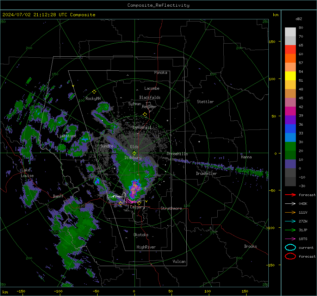The width and height of the screenshot is (317, 296).
Task: Click the Sylvan label on map
Action: coord(135,104)
